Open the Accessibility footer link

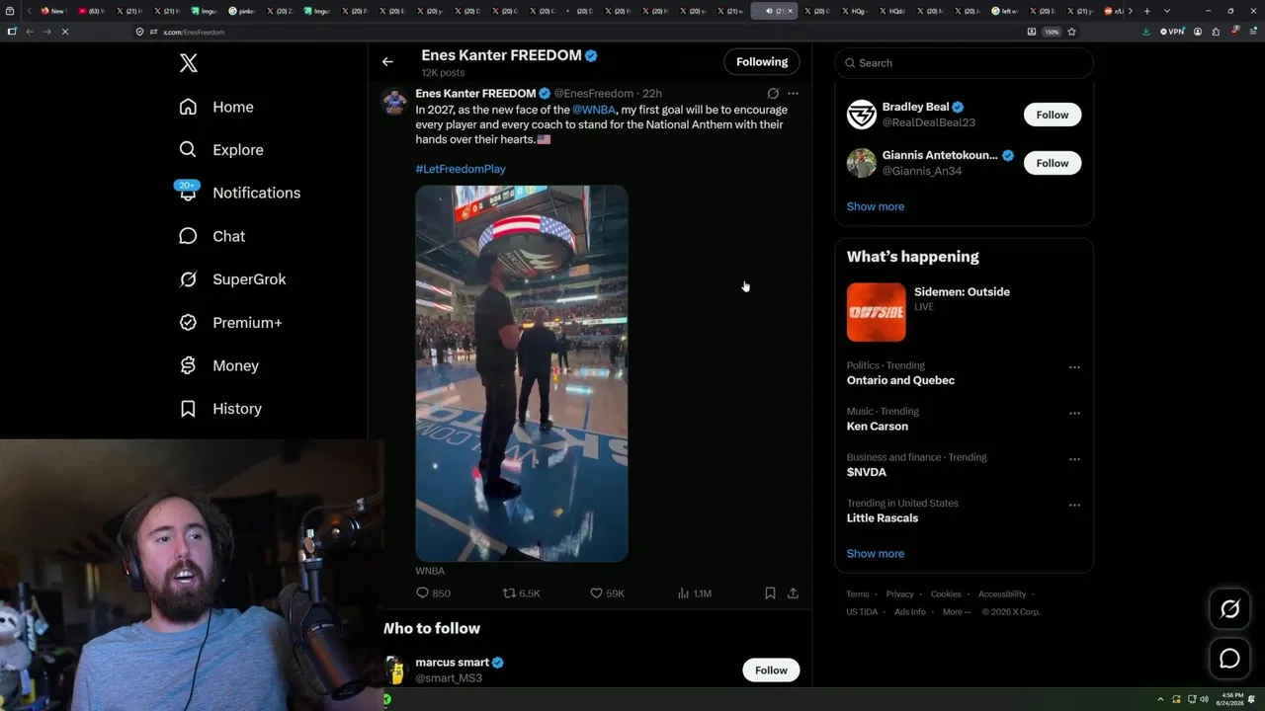pos(1002,594)
